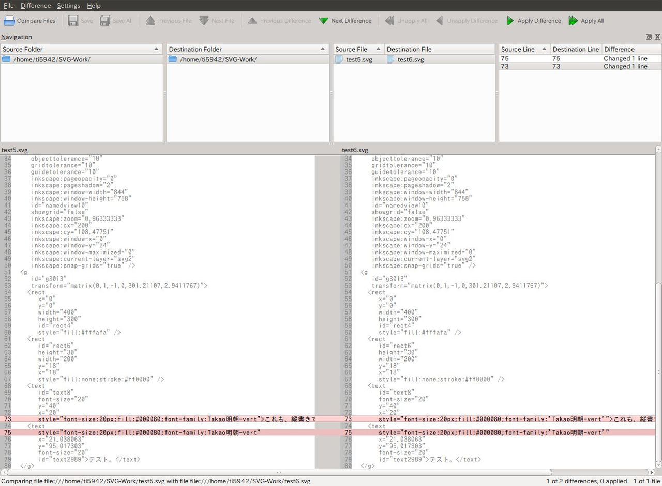Image resolution: width=662 pixels, height=486 pixels.
Task: Apply the current difference
Action: (x=533, y=21)
